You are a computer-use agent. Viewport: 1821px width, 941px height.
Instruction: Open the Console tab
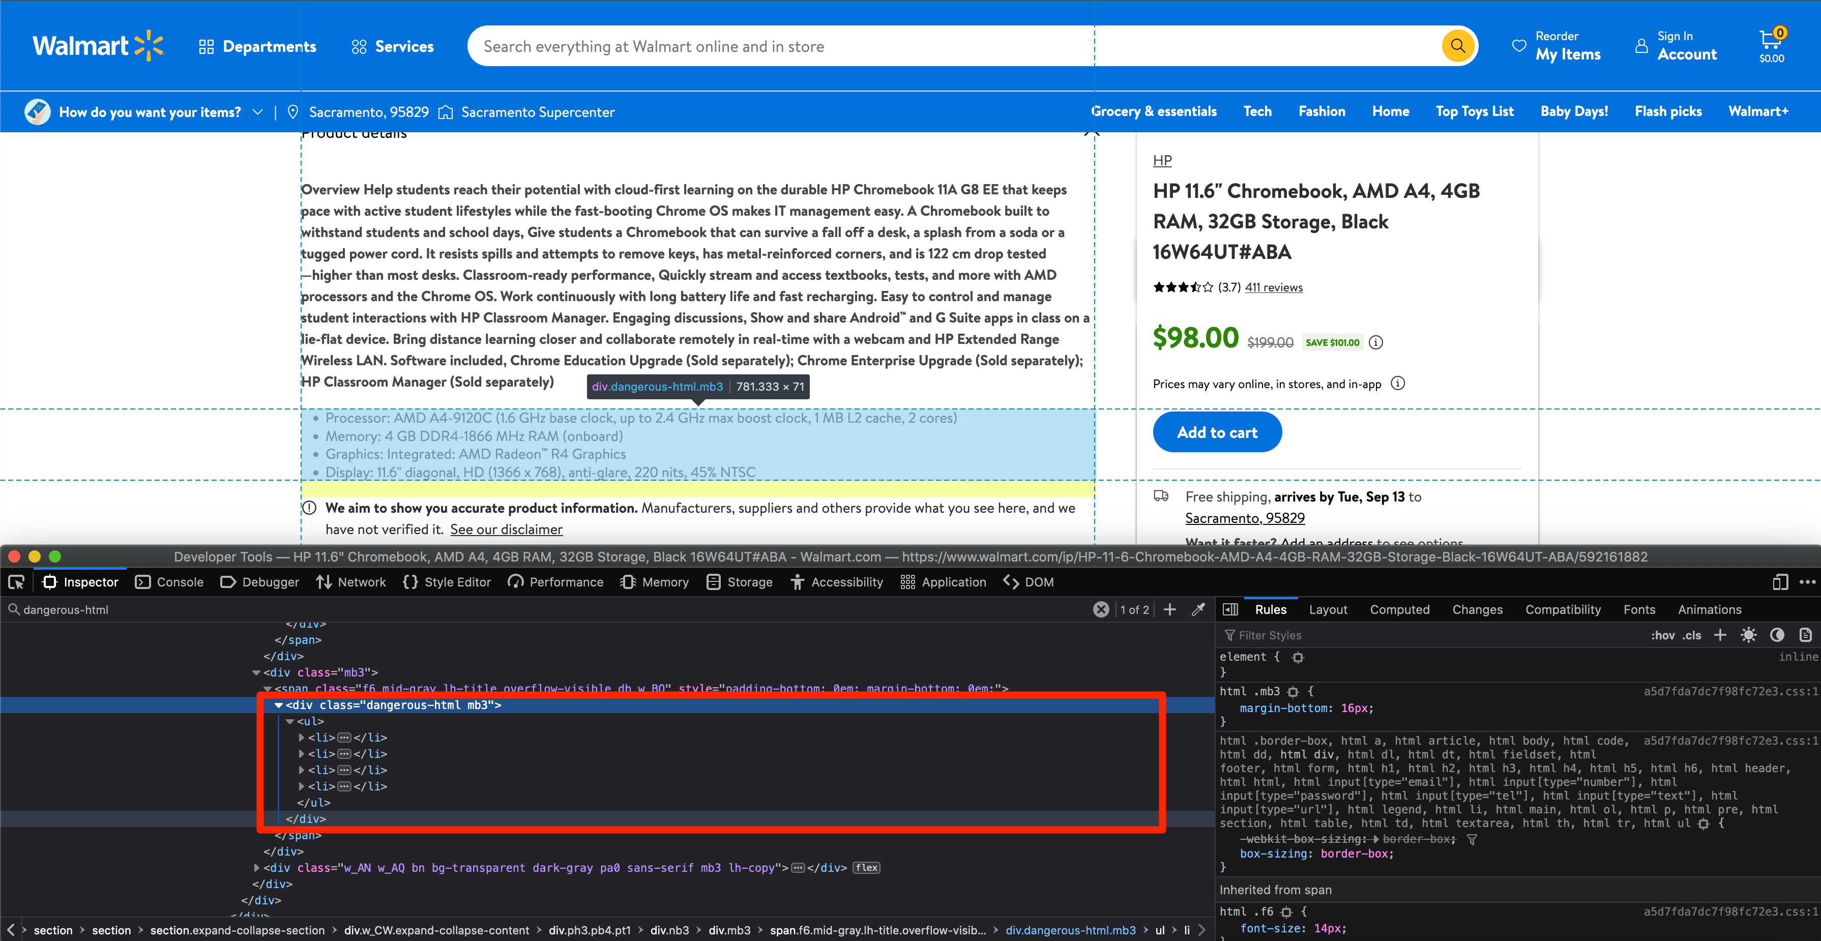click(x=170, y=582)
